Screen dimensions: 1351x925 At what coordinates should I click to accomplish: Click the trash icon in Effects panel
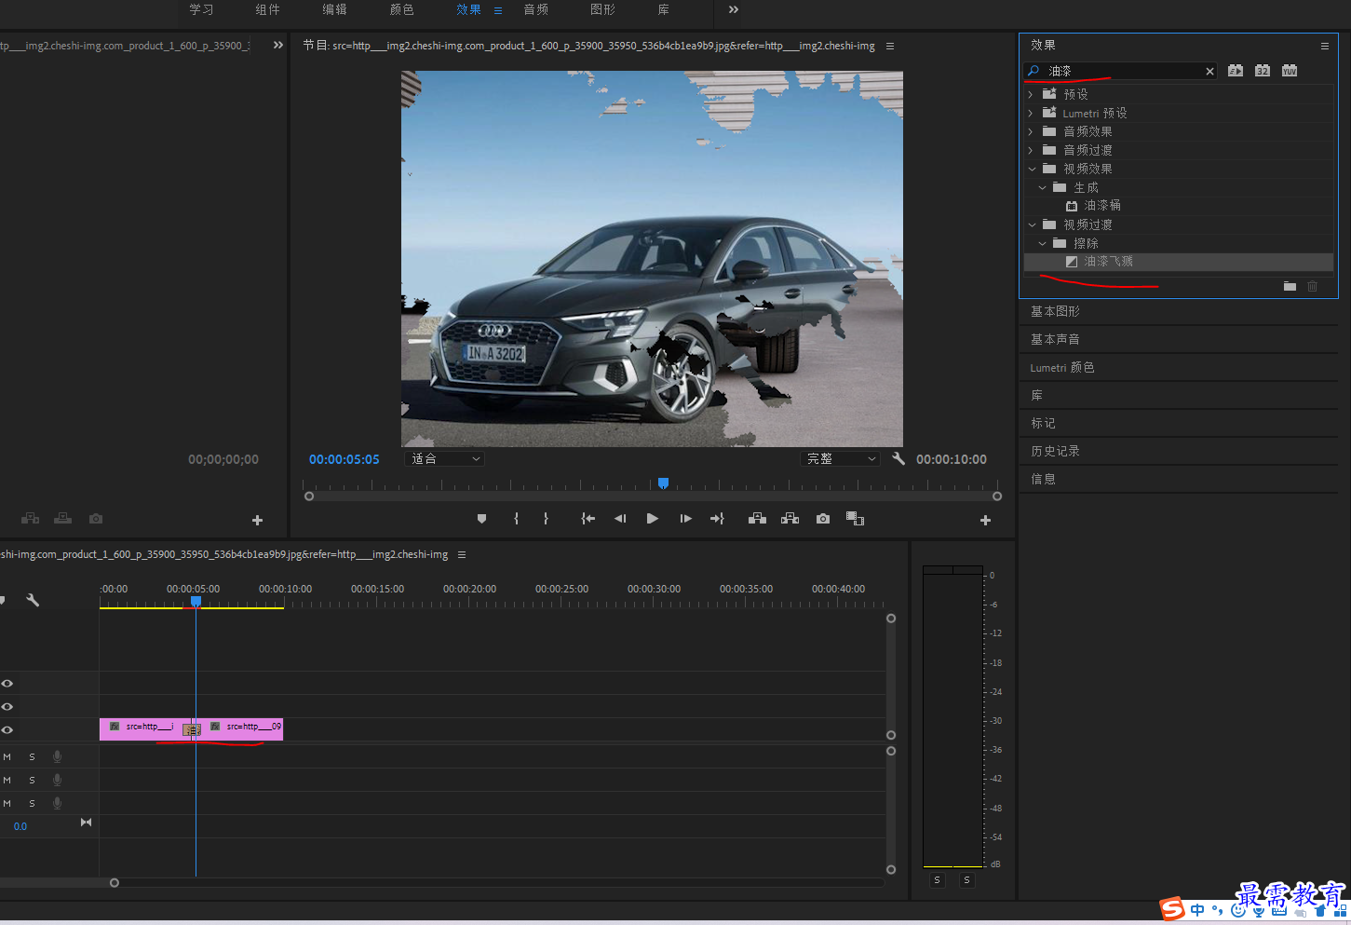tap(1313, 286)
